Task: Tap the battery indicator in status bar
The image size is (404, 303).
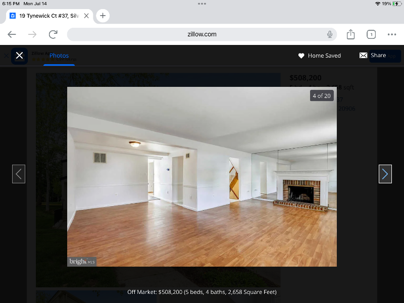Action: click(396, 4)
